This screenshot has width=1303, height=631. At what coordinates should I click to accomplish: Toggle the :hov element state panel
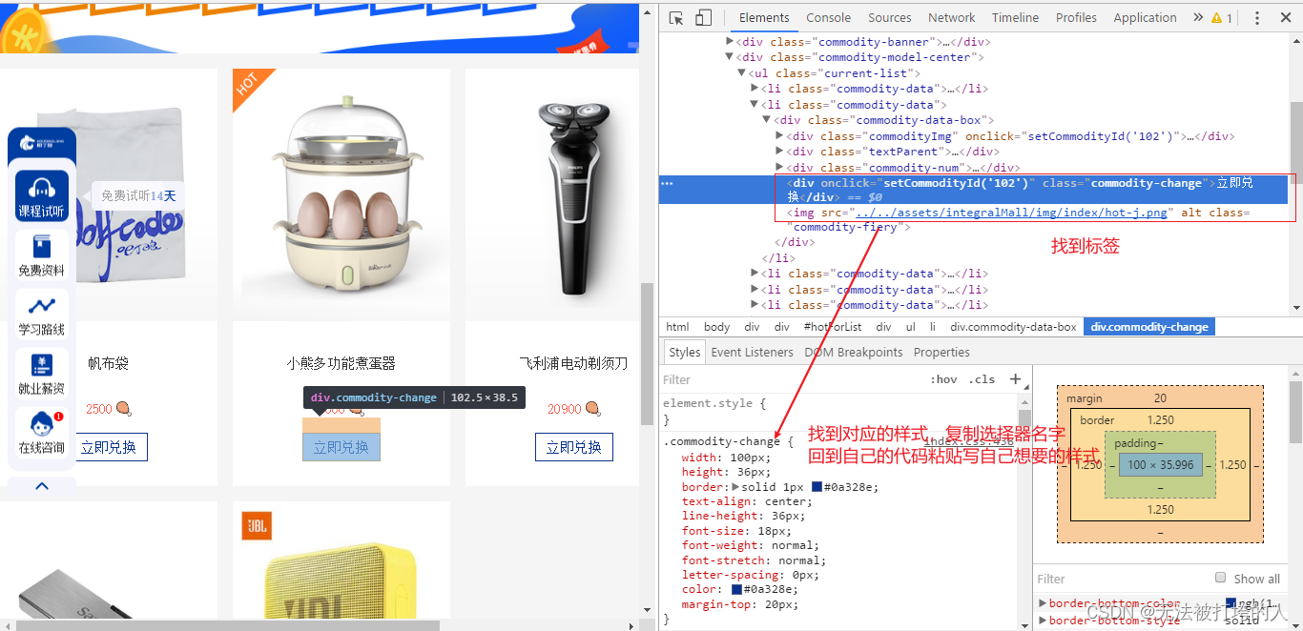coord(943,379)
